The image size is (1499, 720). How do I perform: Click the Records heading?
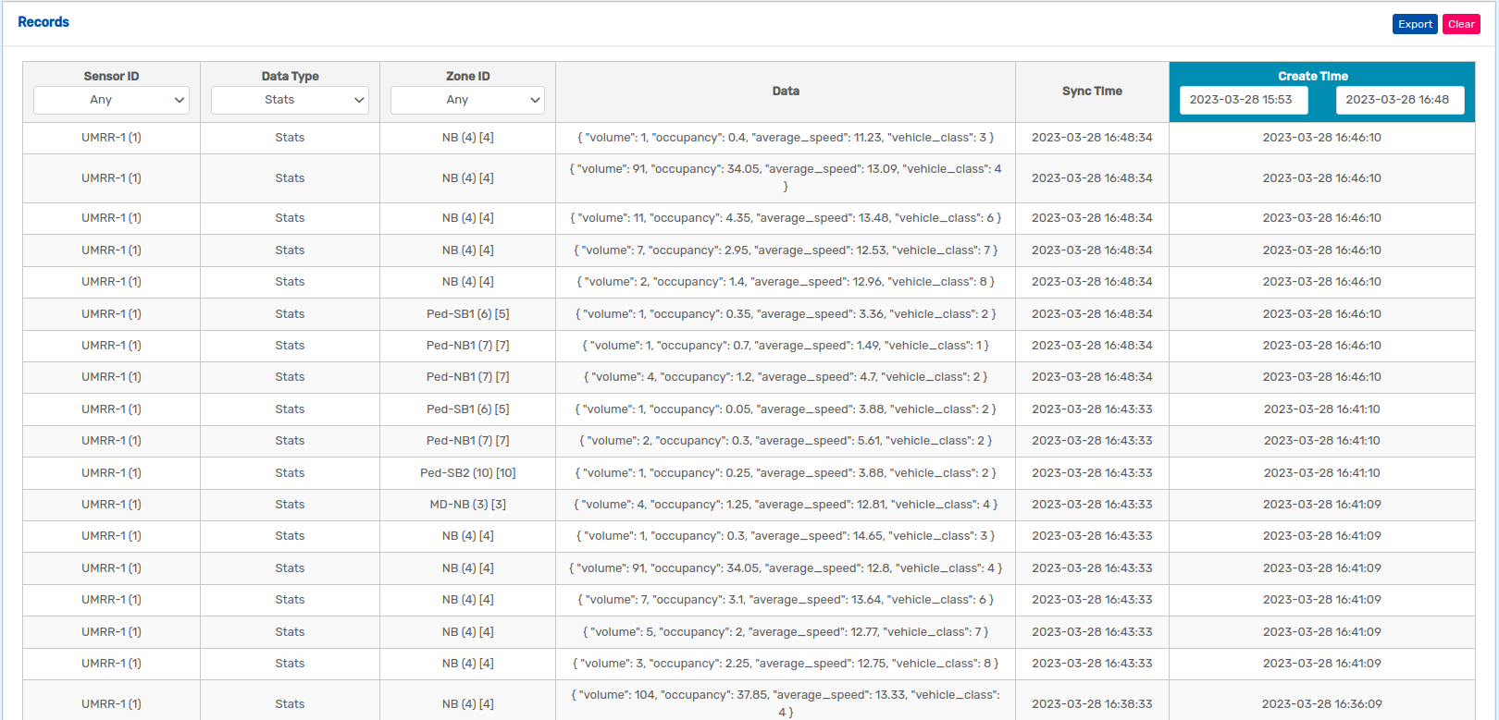[43, 21]
